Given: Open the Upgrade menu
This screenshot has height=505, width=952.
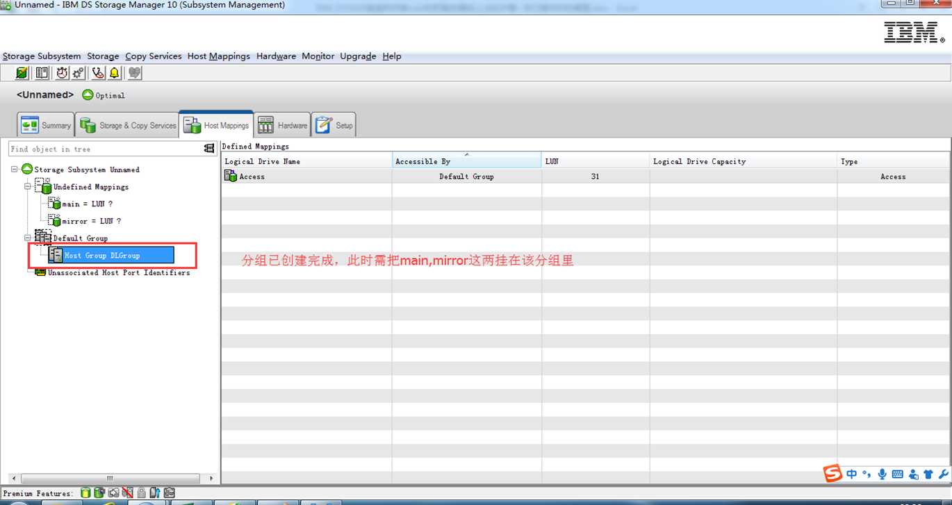Looking at the screenshot, I should click(358, 56).
